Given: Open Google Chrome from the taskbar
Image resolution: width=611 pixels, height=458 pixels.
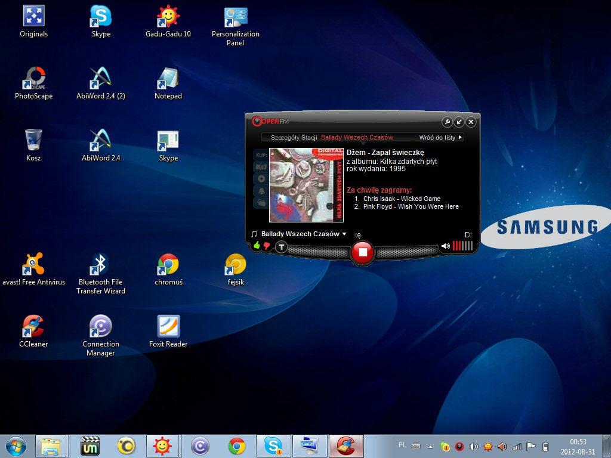Looking at the screenshot, I should (237, 446).
